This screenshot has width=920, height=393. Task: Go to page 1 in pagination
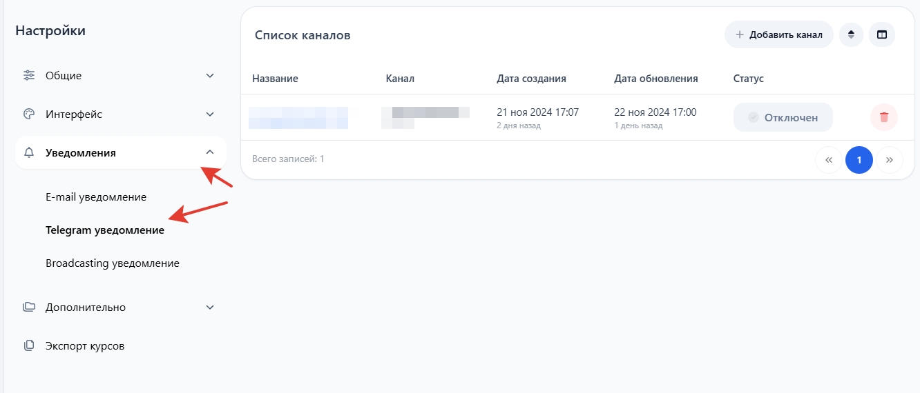859,160
